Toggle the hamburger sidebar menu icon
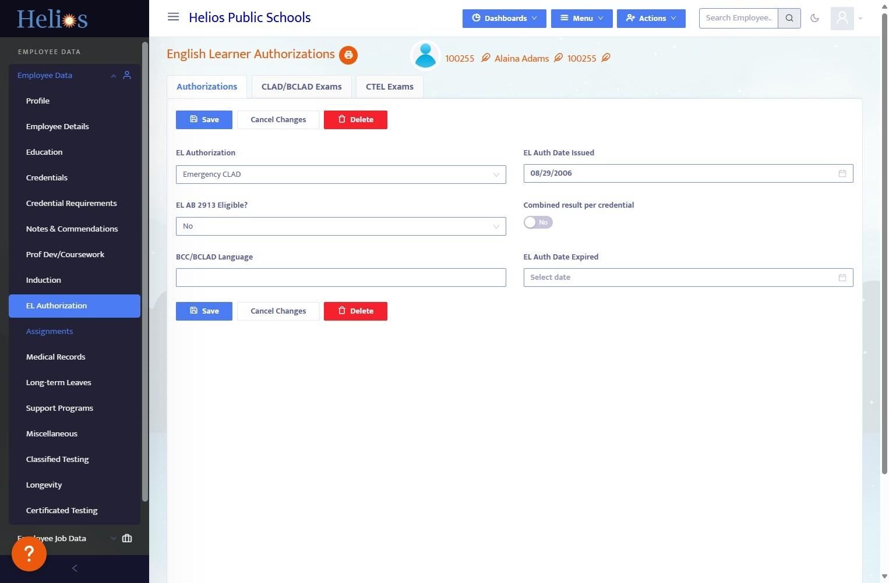The width and height of the screenshot is (889, 583). 173,17
